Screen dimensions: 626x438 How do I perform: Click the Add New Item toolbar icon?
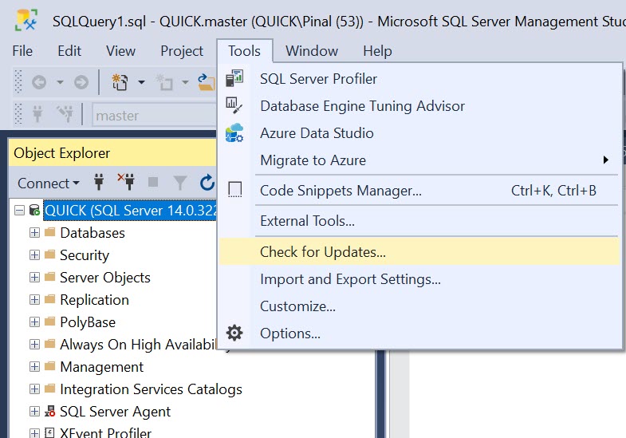coord(164,82)
